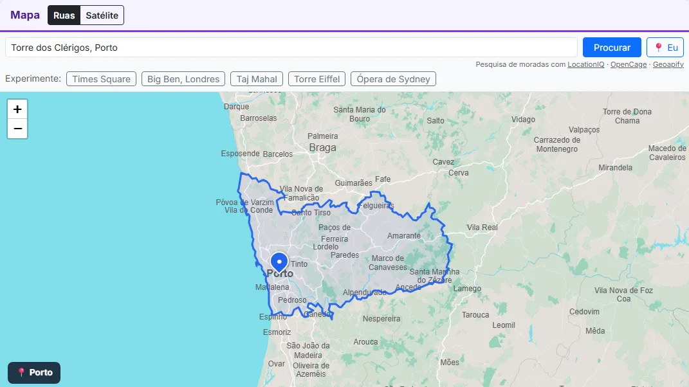Try the Big Ben, Londres suggestion

coord(183,79)
